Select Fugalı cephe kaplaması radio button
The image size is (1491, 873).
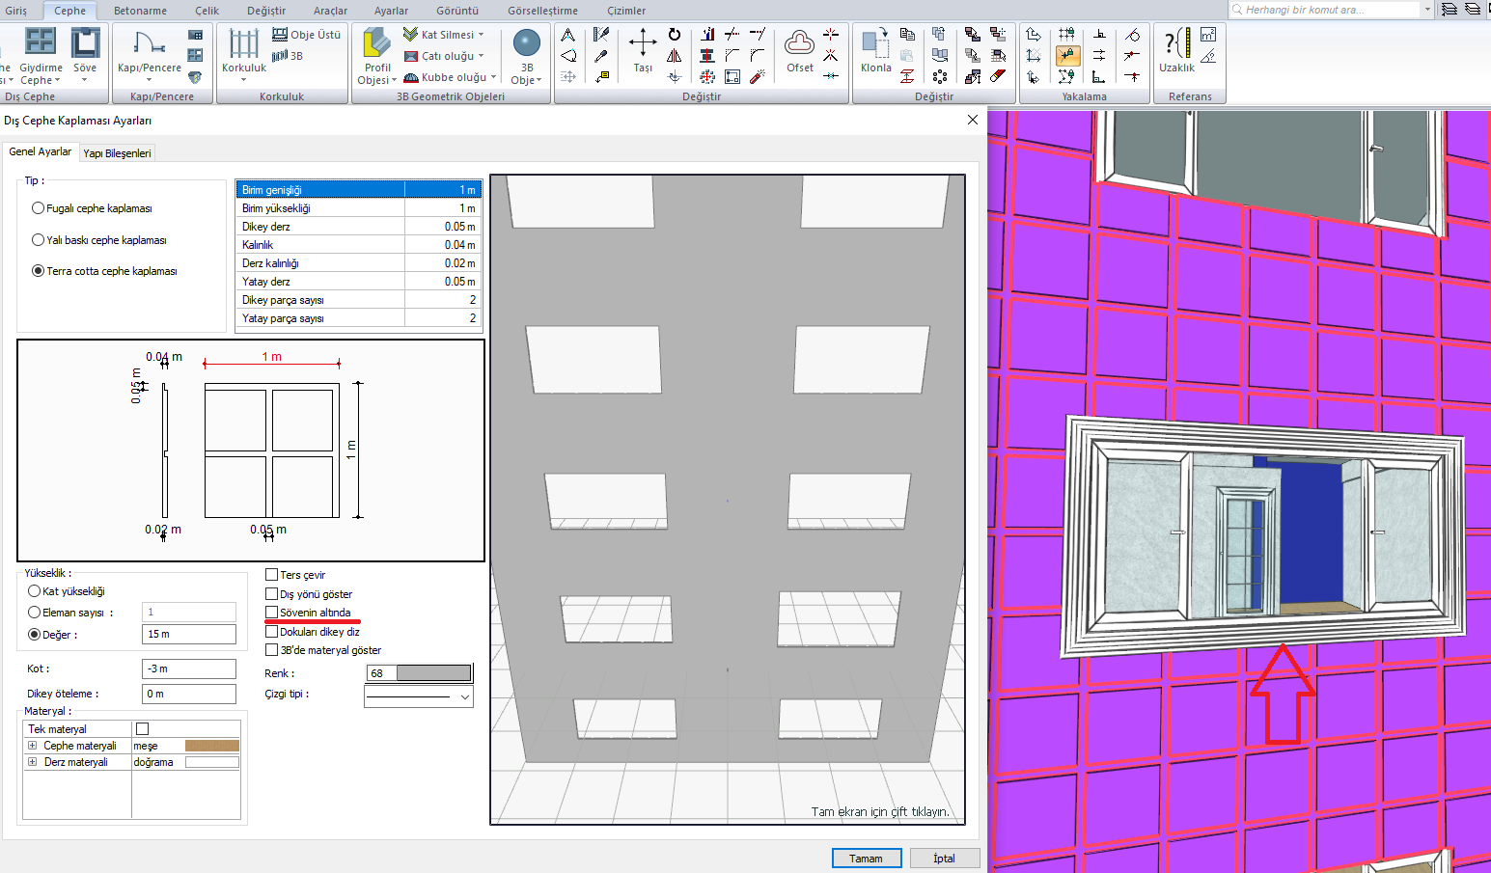point(39,208)
